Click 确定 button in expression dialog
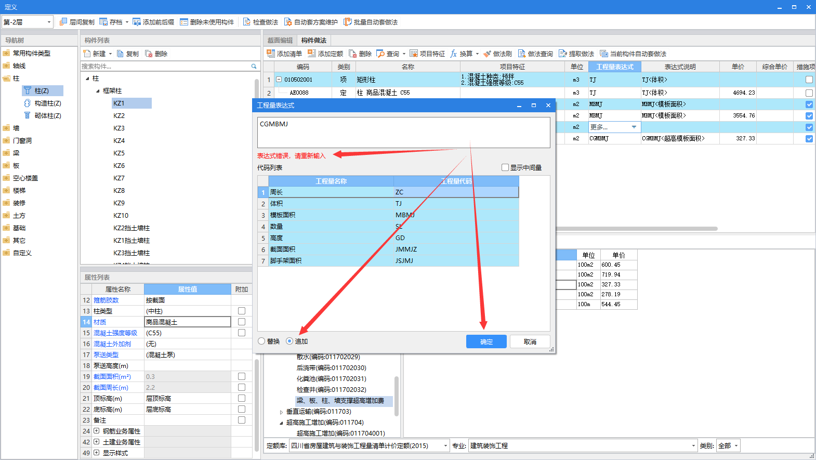 pos(486,341)
